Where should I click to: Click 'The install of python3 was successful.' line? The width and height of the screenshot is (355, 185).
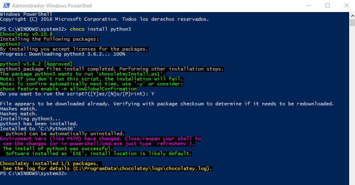[x=58, y=148]
